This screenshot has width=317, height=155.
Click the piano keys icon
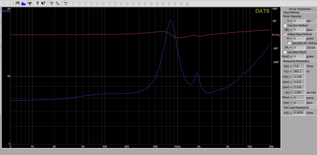click(17, 3)
